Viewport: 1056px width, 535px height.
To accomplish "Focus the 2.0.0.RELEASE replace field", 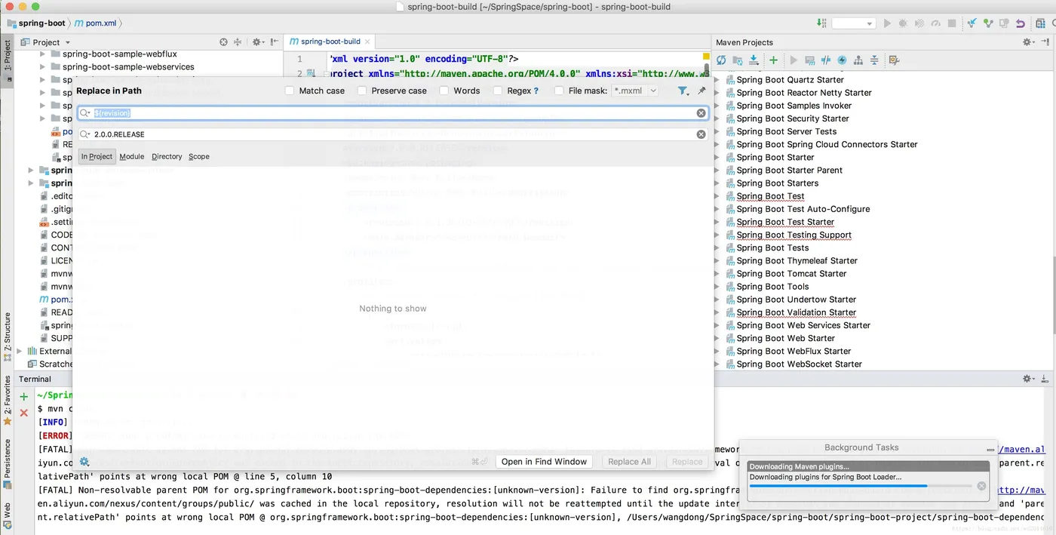I will coord(394,134).
